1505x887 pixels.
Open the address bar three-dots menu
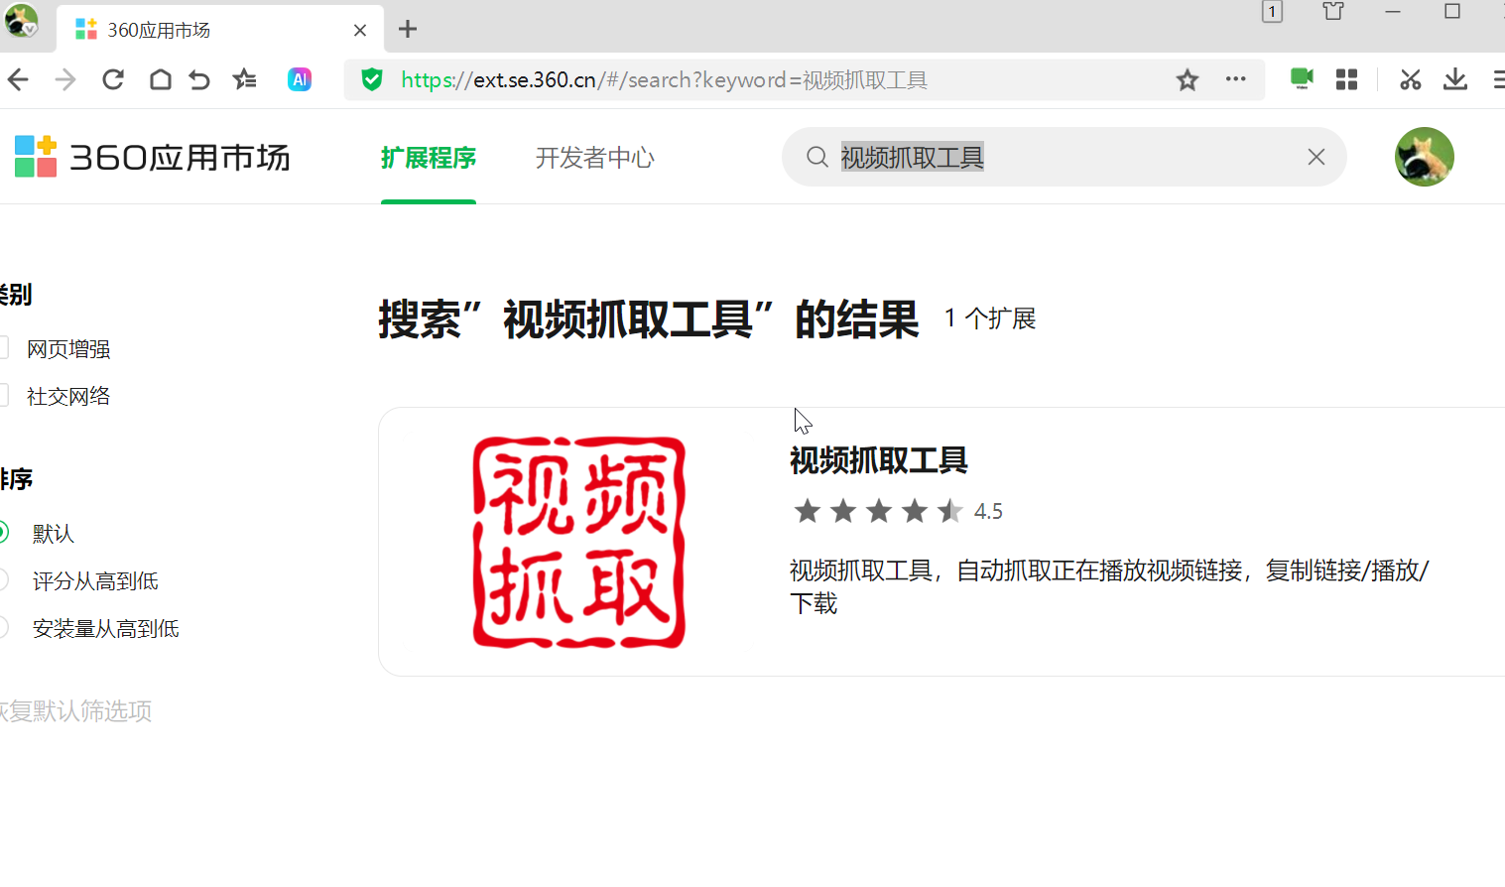click(1235, 78)
